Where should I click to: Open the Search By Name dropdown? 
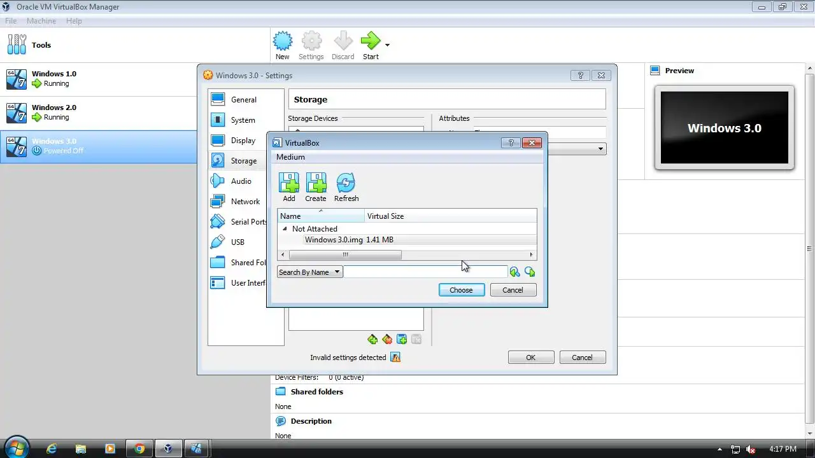309,272
